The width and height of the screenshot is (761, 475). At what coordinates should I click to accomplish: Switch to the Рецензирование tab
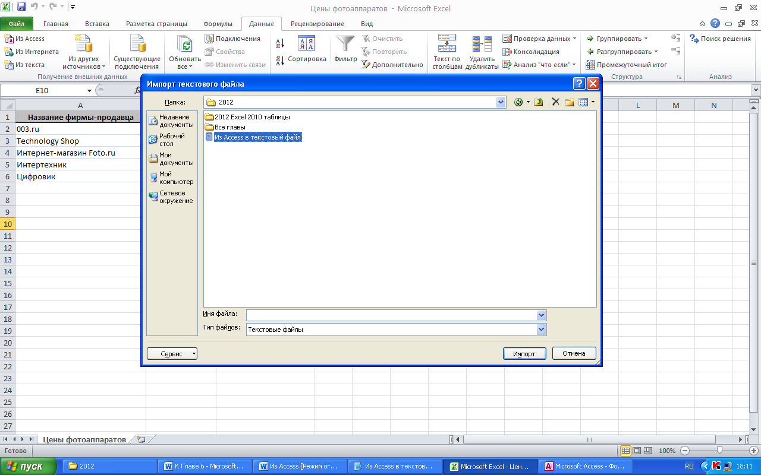(x=317, y=24)
